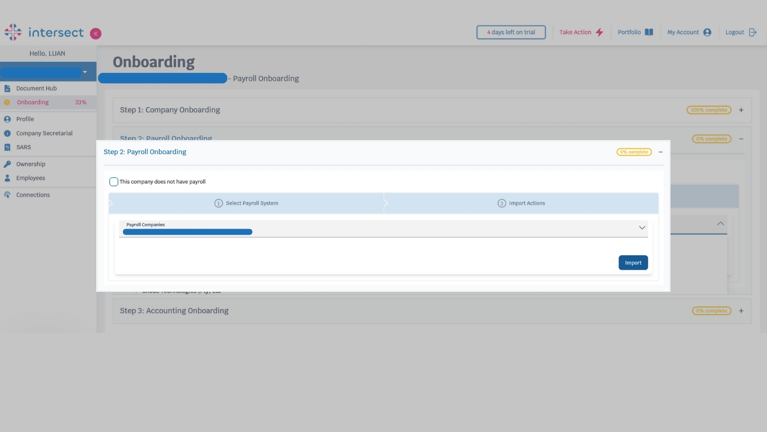
Task: Collapse the sidebar with the pink arrow button
Action: pyautogui.click(x=95, y=33)
